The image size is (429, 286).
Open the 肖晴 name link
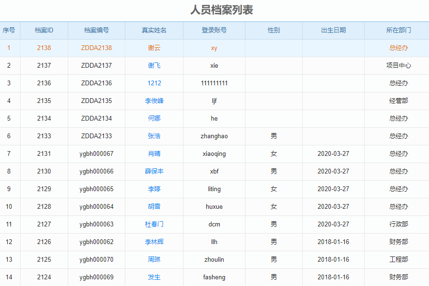click(x=154, y=153)
